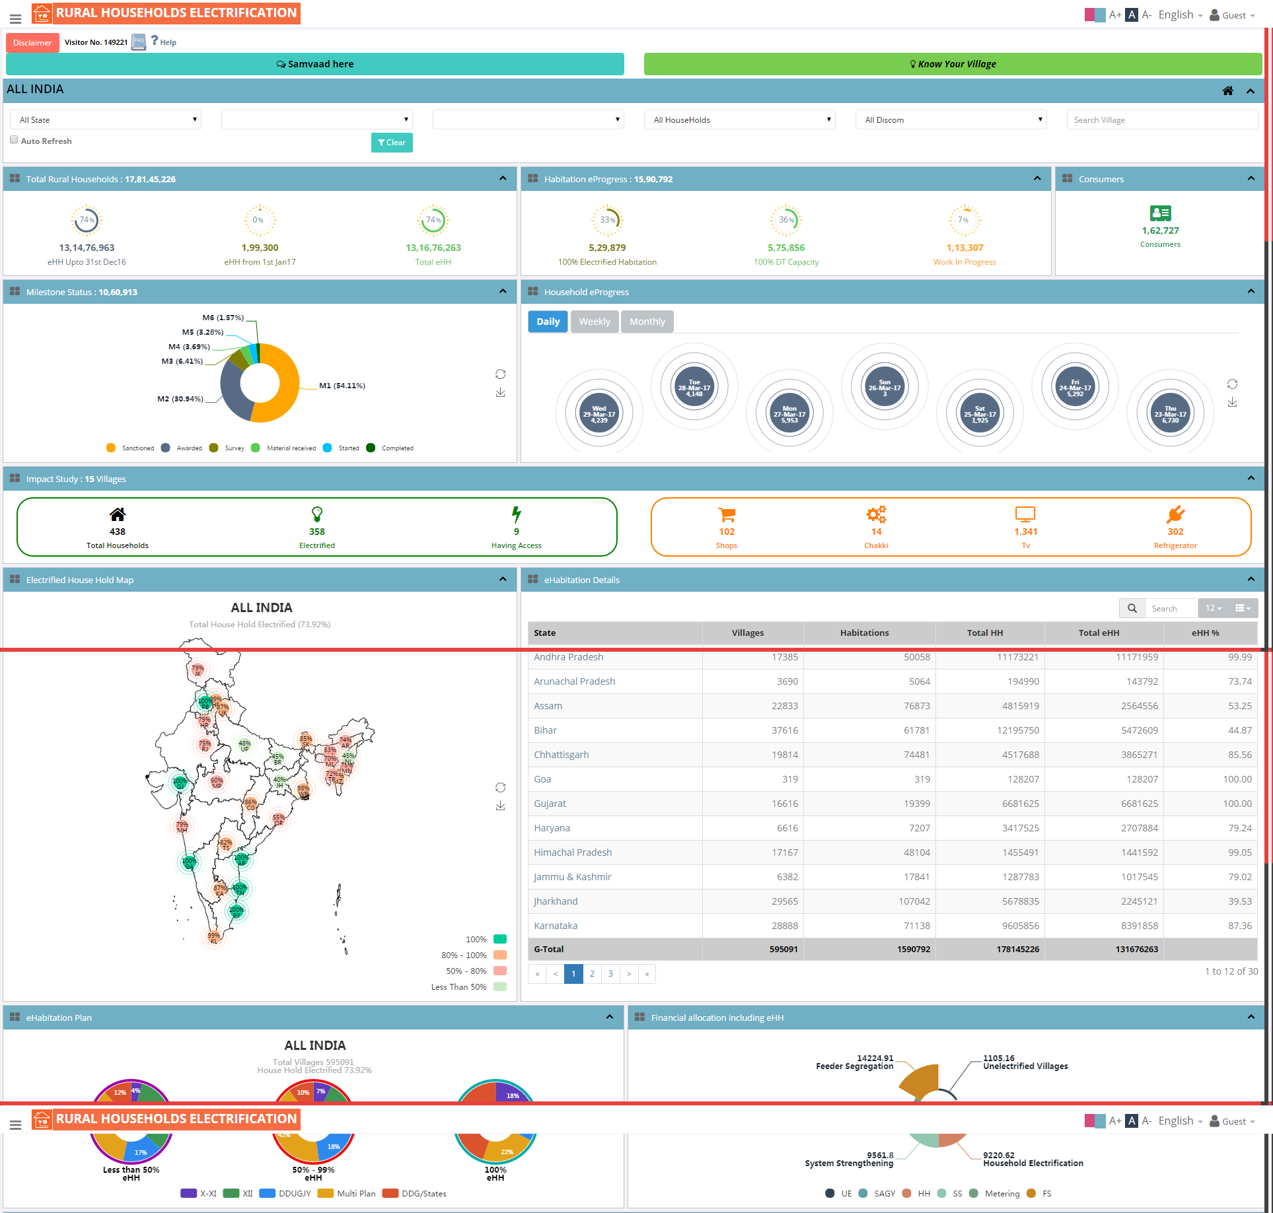Click the Shops cart icon
This screenshot has width=1273, height=1213.
[x=727, y=514]
